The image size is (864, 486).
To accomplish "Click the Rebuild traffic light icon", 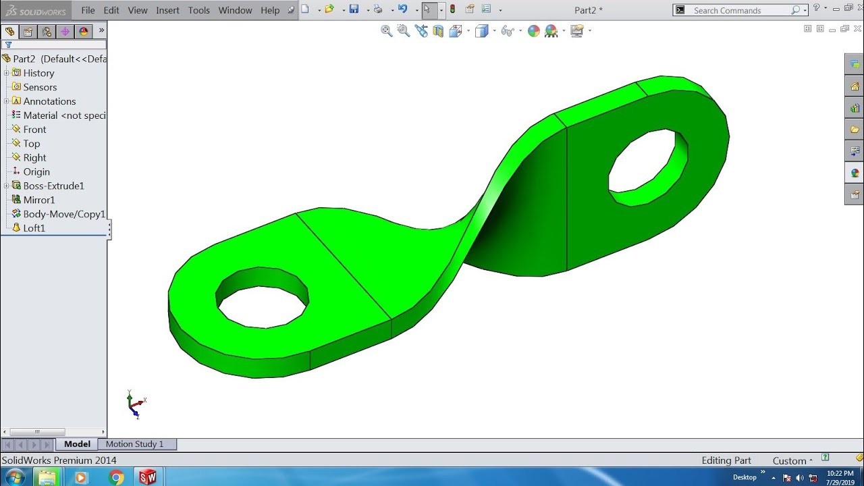I will (x=452, y=9).
